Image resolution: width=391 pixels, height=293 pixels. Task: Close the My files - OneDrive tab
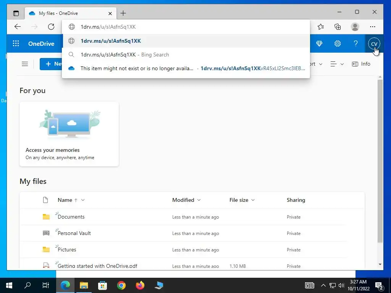click(110, 13)
